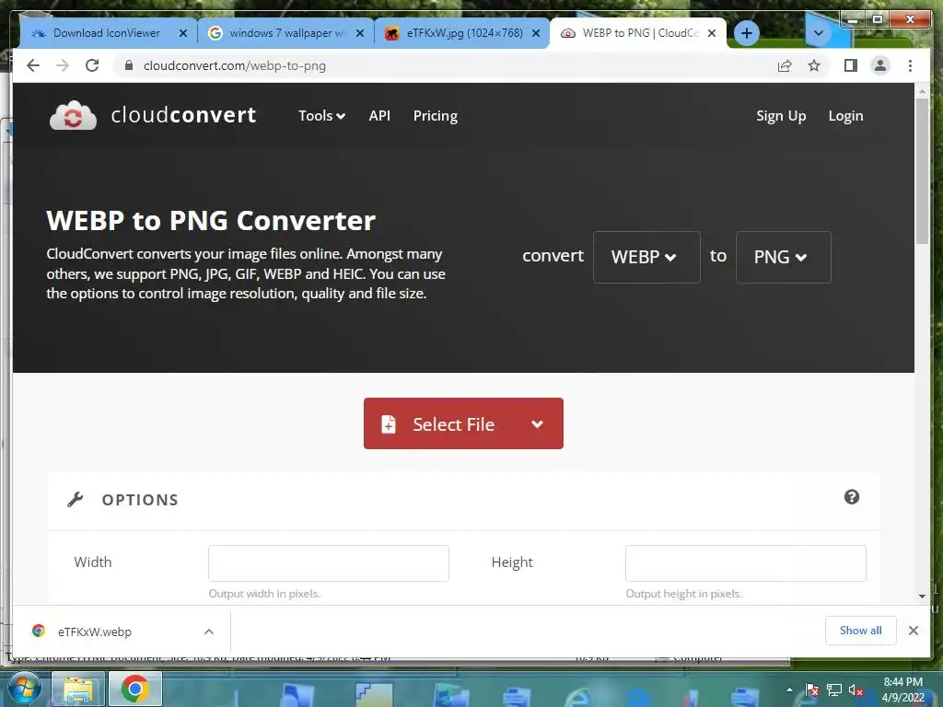Click the Login link
Screen dimensions: 943x707
click(845, 115)
